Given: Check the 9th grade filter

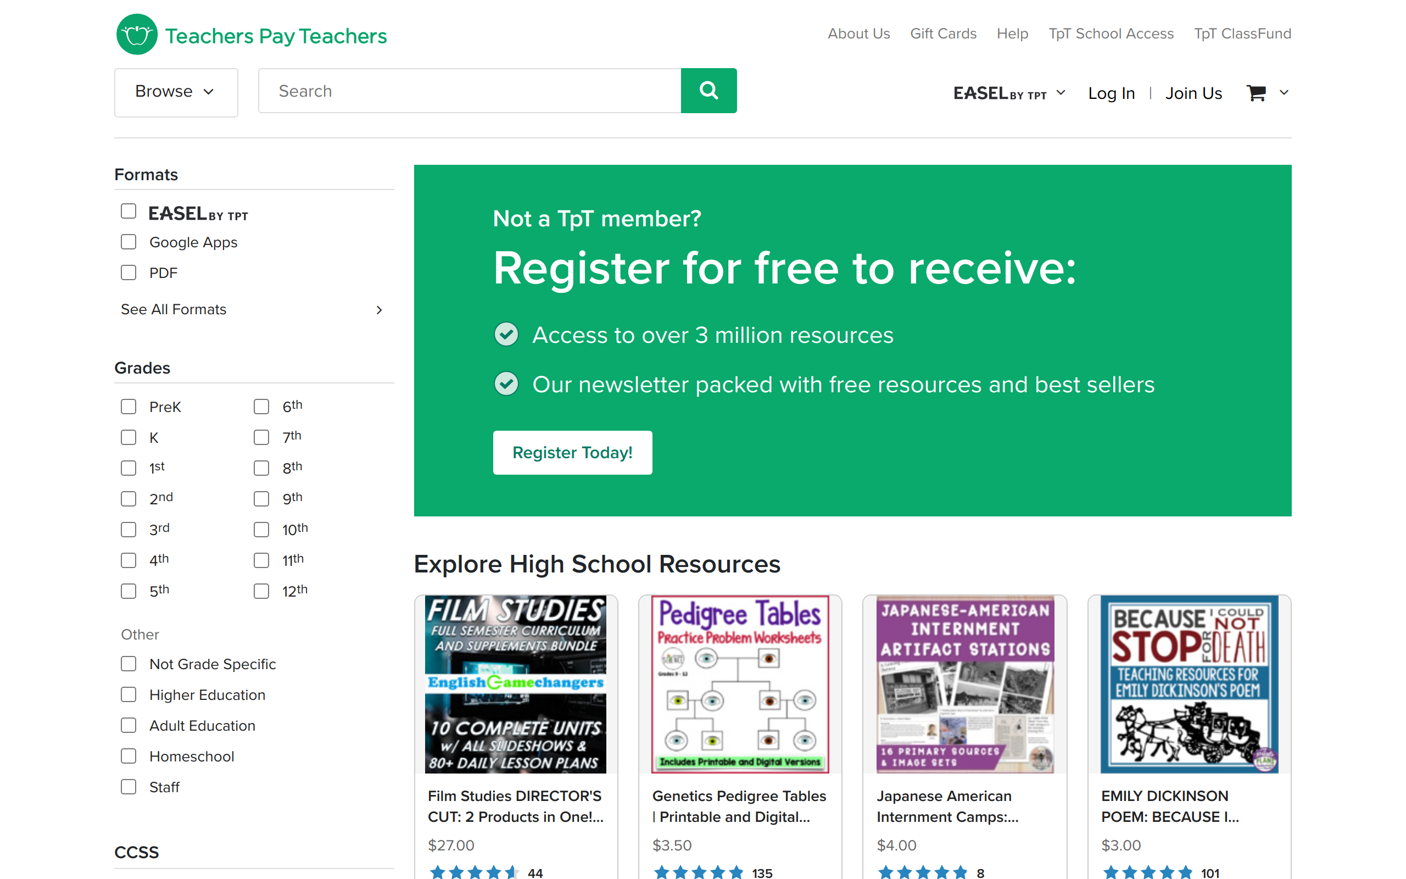Looking at the screenshot, I should click(261, 498).
